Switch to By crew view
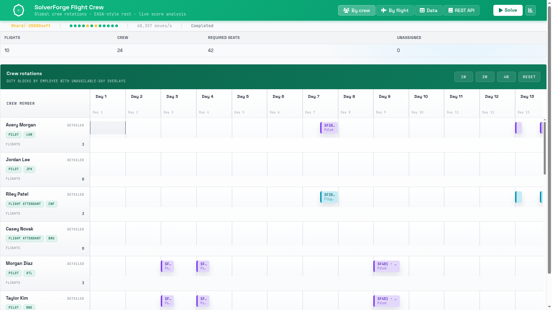 [357, 10]
